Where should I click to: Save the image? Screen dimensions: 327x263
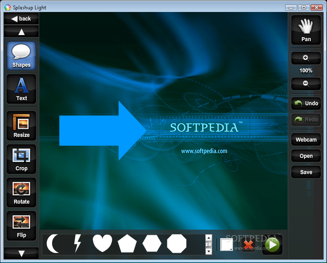click(x=306, y=172)
